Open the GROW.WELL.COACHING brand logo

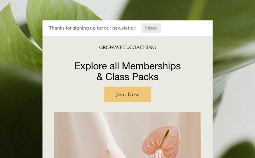click(127, 47)
